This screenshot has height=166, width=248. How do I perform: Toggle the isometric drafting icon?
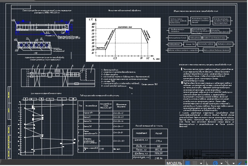(227, 163)
